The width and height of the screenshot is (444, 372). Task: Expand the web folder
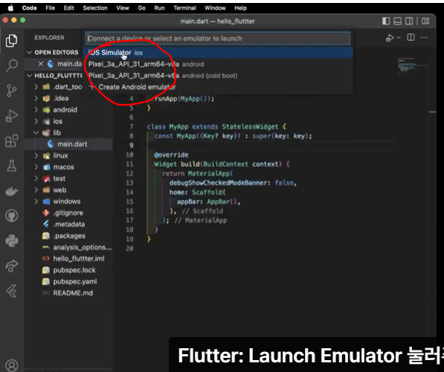coord(36,190)
